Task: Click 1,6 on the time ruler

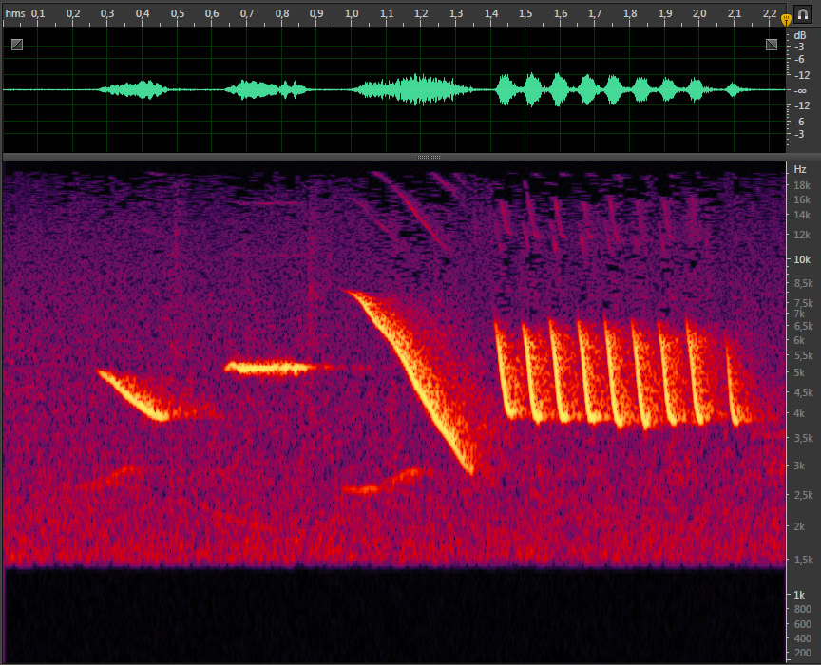Action: point(561,13)
